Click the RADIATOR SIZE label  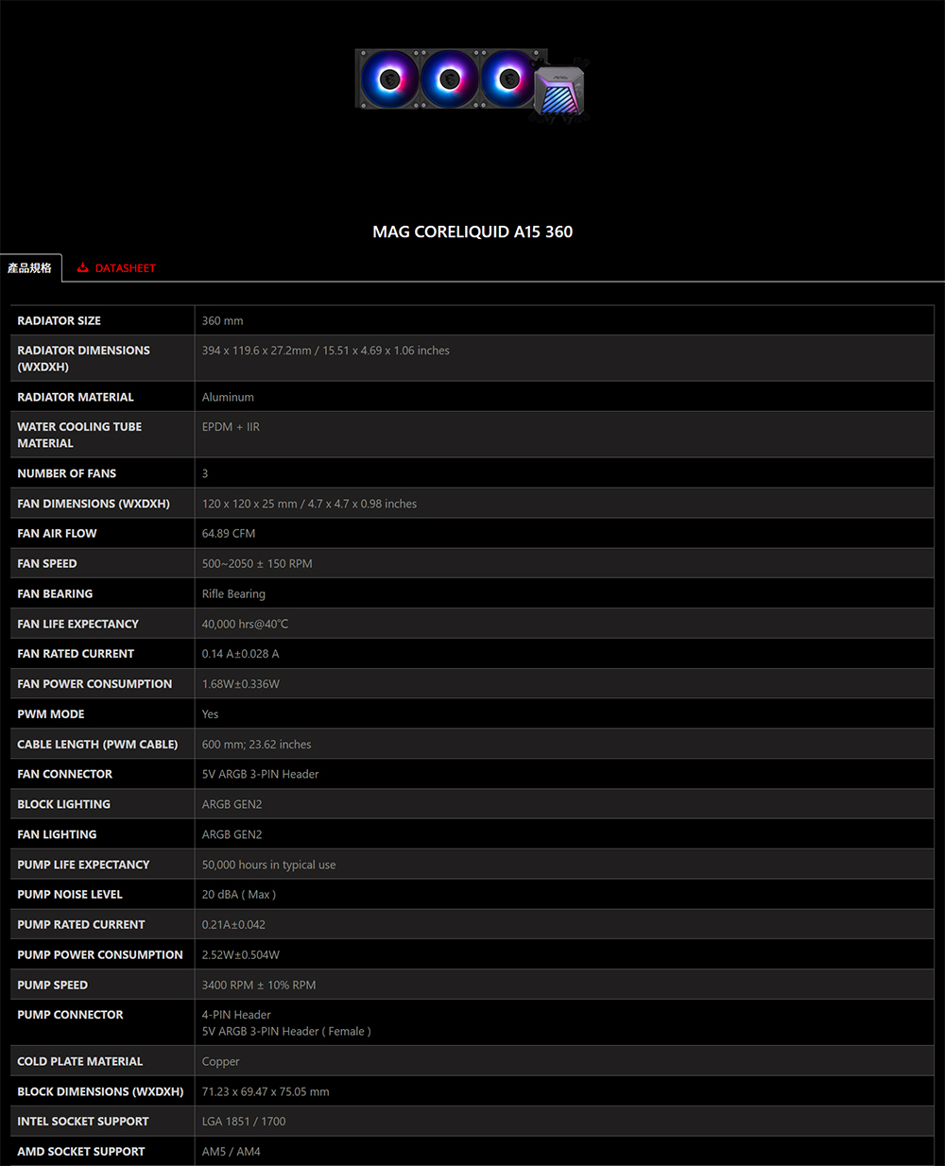[59, 320]
